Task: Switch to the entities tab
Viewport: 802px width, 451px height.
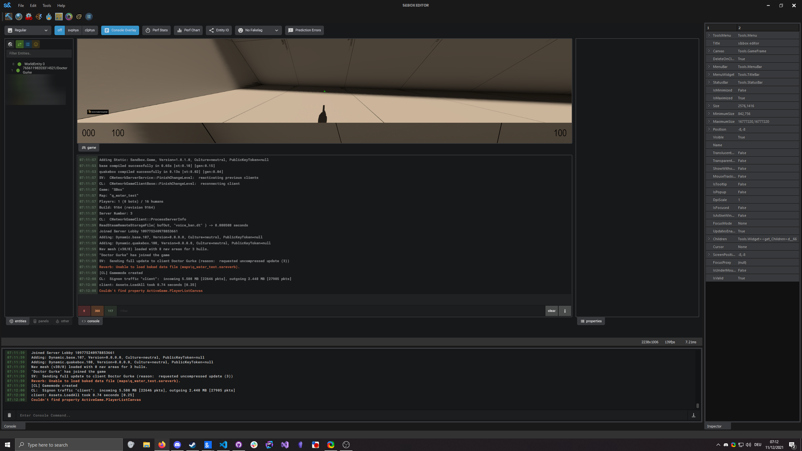Action: [x=18, y=321]
